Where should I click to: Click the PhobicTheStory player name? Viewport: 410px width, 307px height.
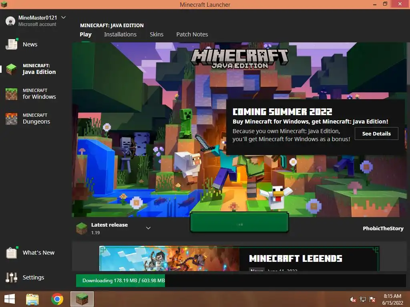tap(383, 228)
